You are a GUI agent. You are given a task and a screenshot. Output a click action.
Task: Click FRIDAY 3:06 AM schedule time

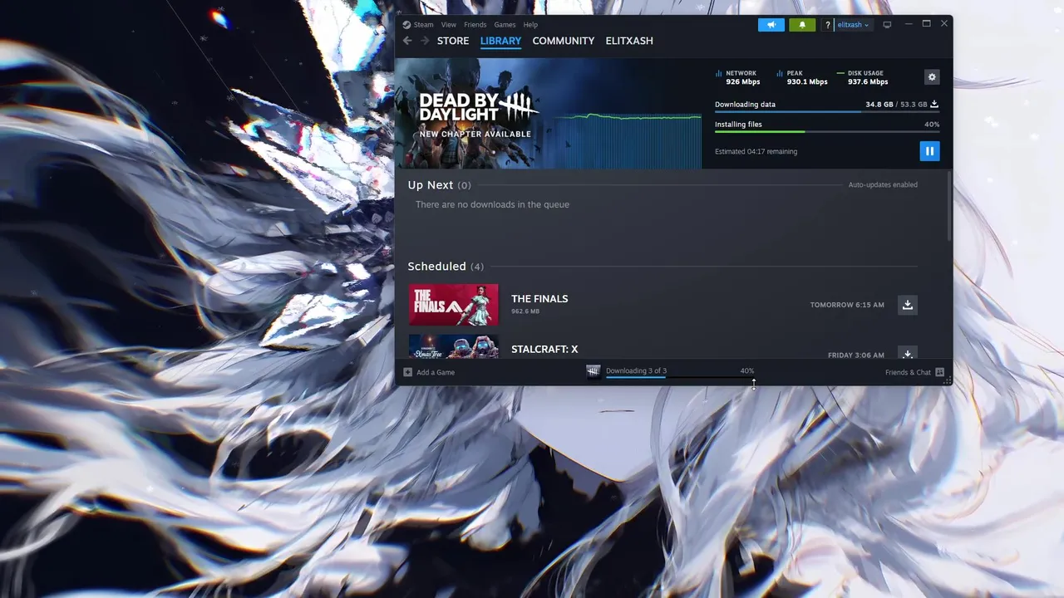856,355
